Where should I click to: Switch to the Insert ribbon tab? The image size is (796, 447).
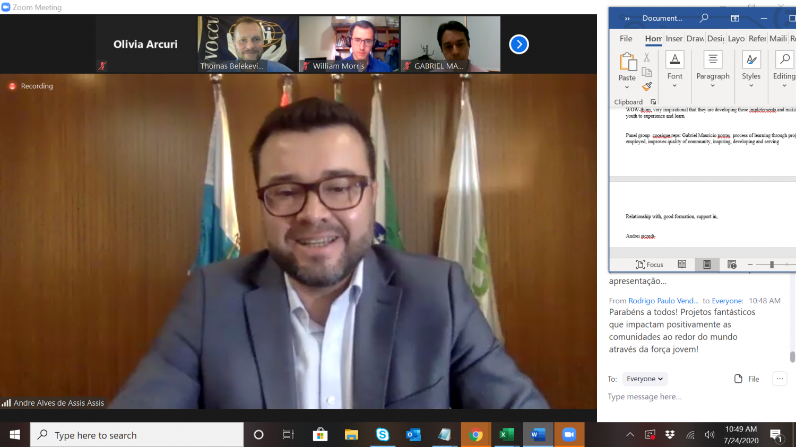click(x=674, y=39)
